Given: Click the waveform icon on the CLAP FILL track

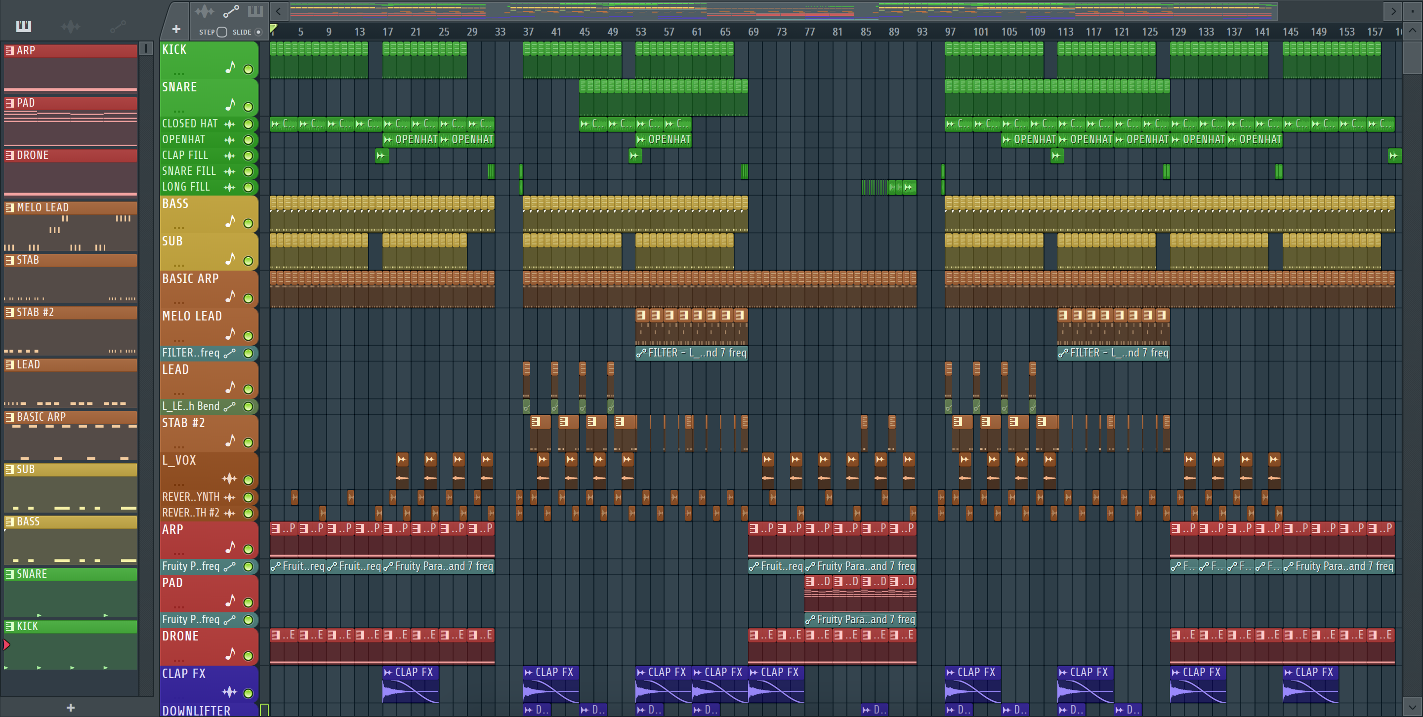Looking at the screenshot, I should pos(229,156).
